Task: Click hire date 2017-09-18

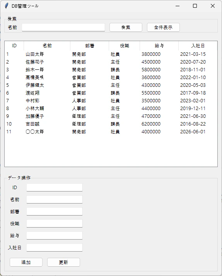Action: [193, 93]
